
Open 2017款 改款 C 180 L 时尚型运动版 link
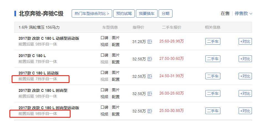[49, 108]
